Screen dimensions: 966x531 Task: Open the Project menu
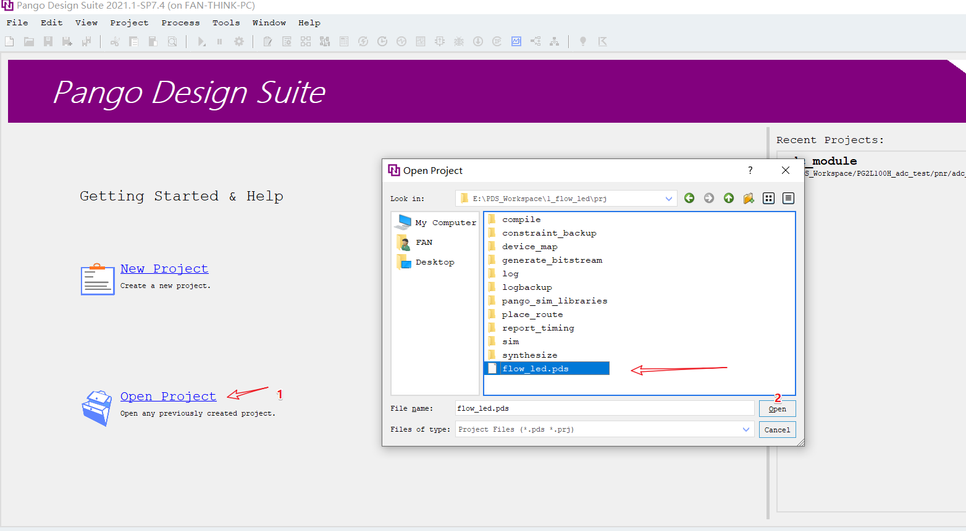(x=130, y=23)
